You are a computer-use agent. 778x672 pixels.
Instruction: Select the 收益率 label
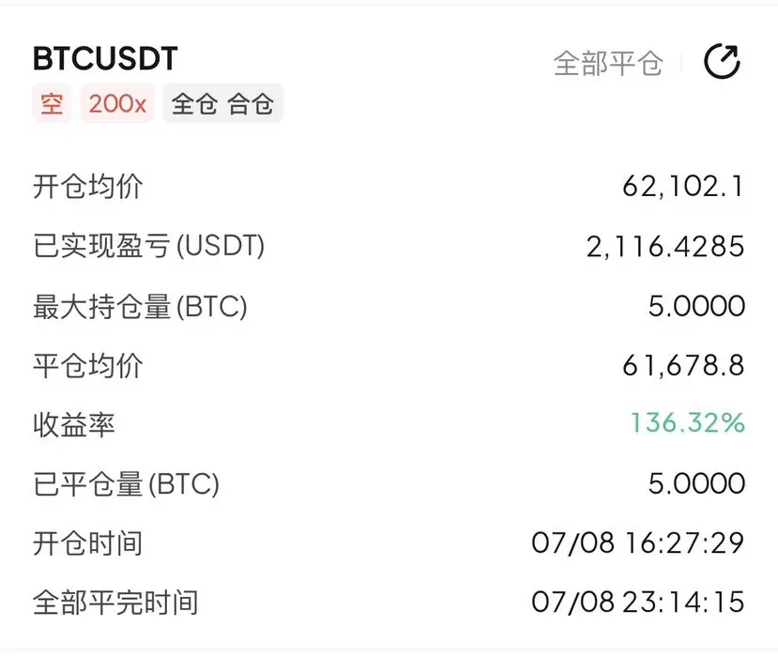click(x=74, y=425)
